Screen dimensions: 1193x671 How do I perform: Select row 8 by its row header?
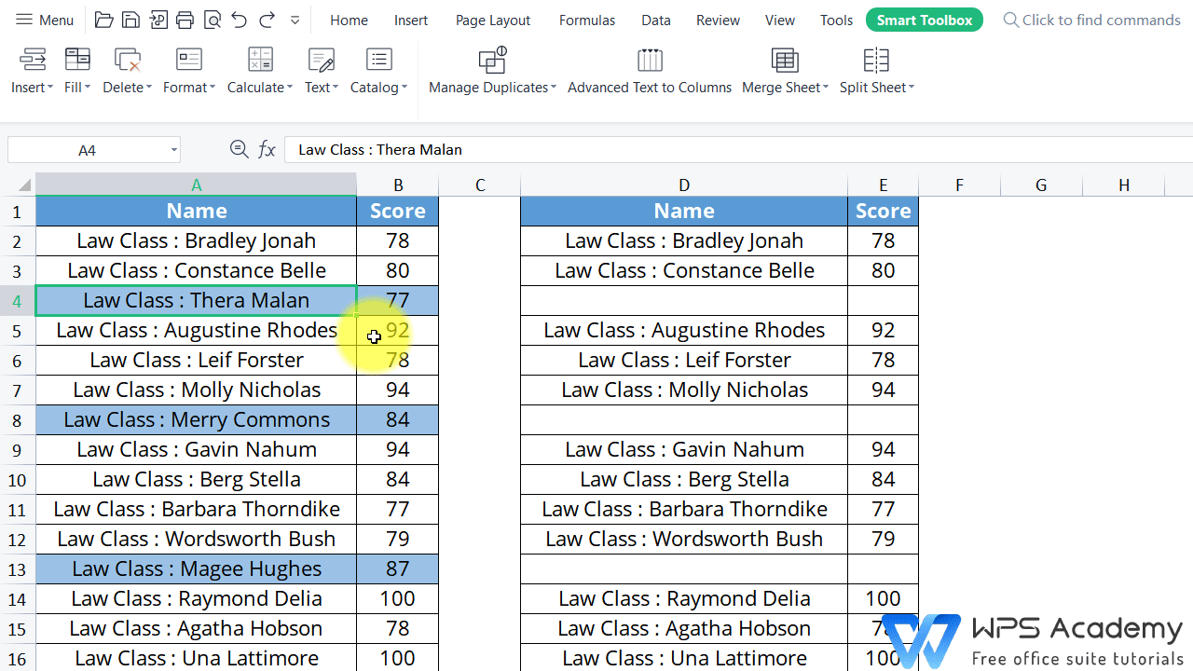pyautogui.click(x=17, y=420)
